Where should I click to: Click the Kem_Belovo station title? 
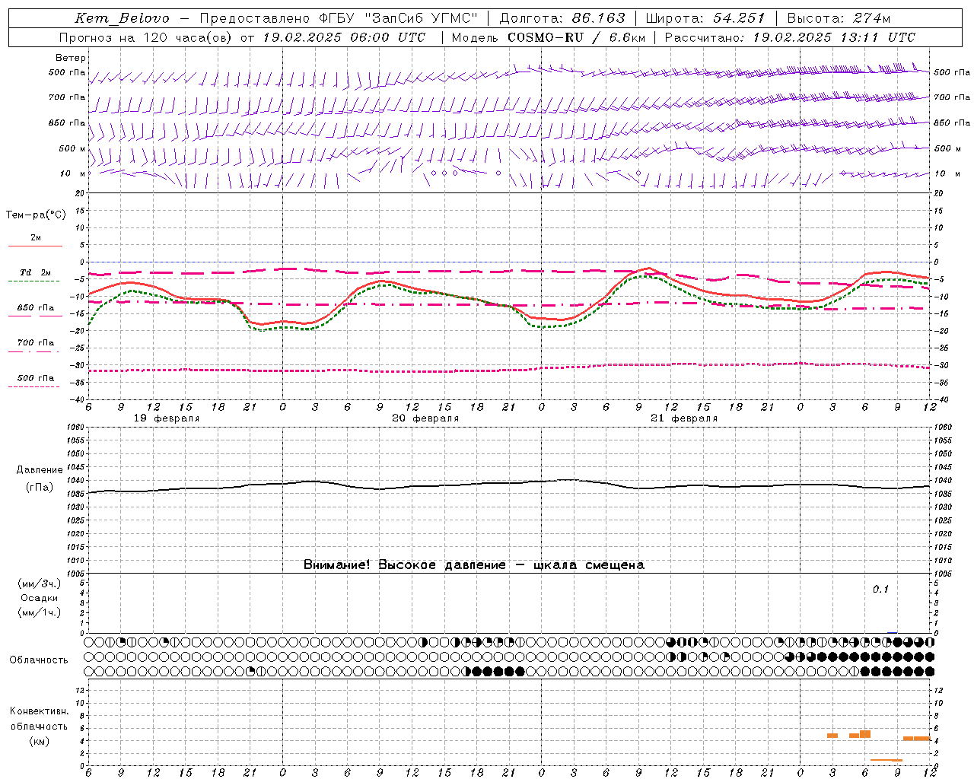[x=123, y=18]
